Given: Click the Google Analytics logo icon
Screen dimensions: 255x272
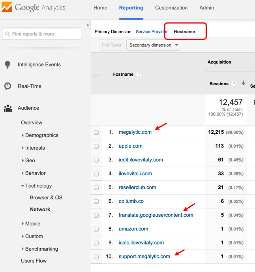Looking at the screenshot, I should pyautogui.click(x=7, y=8).
